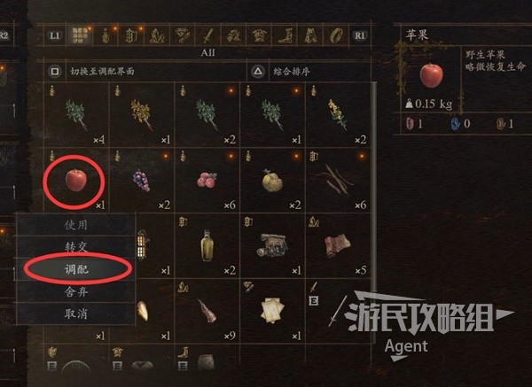Select the bundle of twigs item ×6

[x=338, y=181]
